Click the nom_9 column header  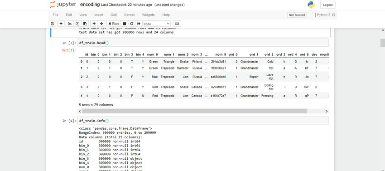click(221, 54)
